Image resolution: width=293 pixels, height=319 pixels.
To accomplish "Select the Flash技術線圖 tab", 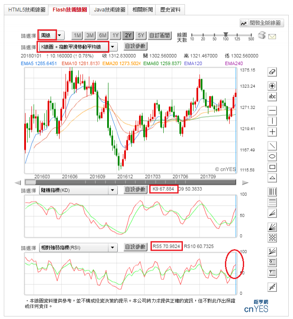I will [x=70, y=9].
